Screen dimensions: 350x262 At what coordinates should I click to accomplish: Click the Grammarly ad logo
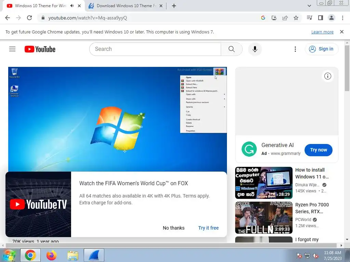[249, 149]
